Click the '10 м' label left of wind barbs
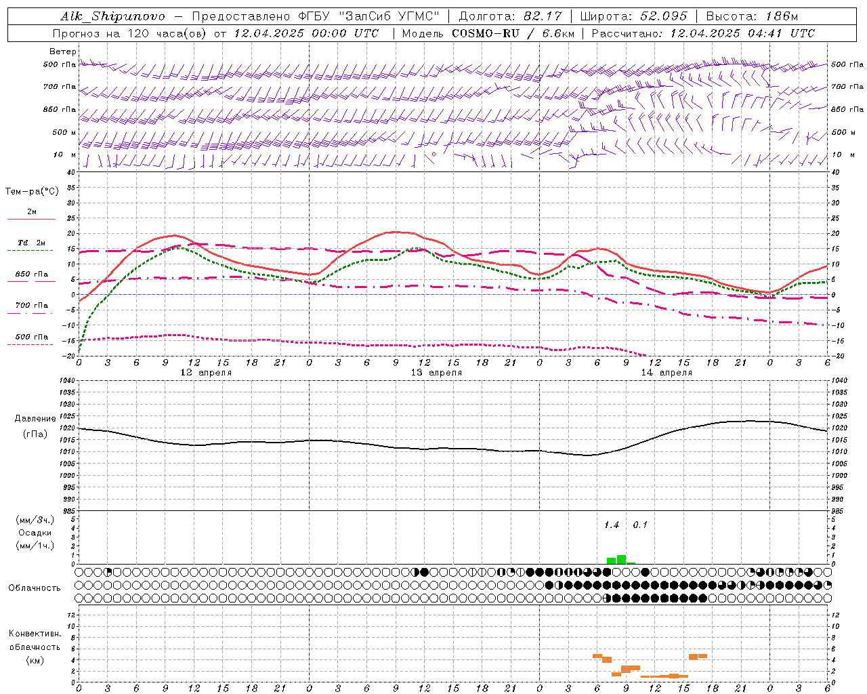 64,155
